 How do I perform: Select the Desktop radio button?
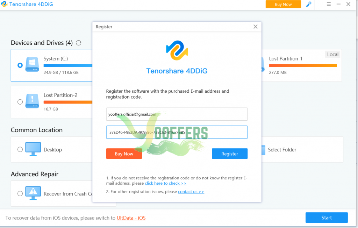(20, 149)
